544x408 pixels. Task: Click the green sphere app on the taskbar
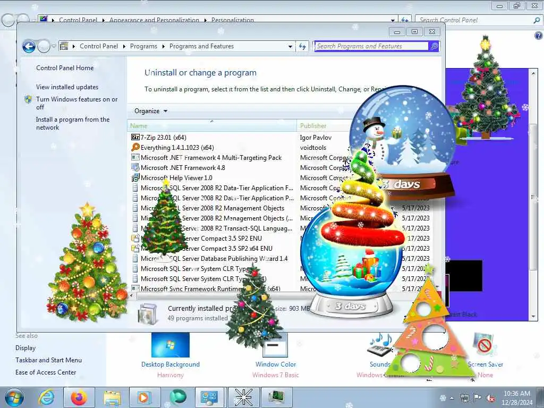pyautogui.click(x=177, y=397)
